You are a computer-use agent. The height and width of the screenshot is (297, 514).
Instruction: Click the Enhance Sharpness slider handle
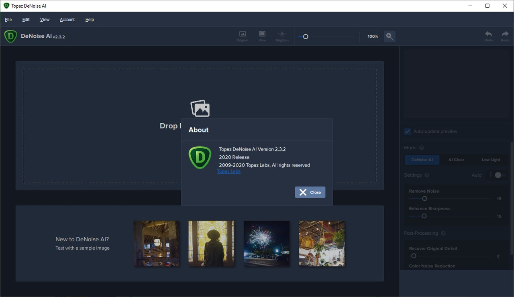click(x=424, y=216)
